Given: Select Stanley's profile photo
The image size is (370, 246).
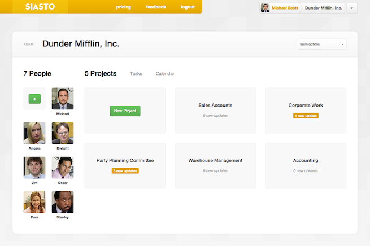Looking at the screenshot, I should [63, 202].
